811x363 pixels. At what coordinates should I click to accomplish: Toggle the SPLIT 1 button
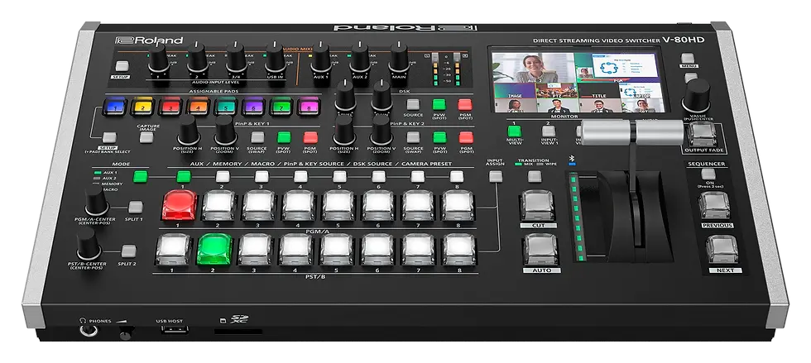pyautogui.click(x=136, y=208)
